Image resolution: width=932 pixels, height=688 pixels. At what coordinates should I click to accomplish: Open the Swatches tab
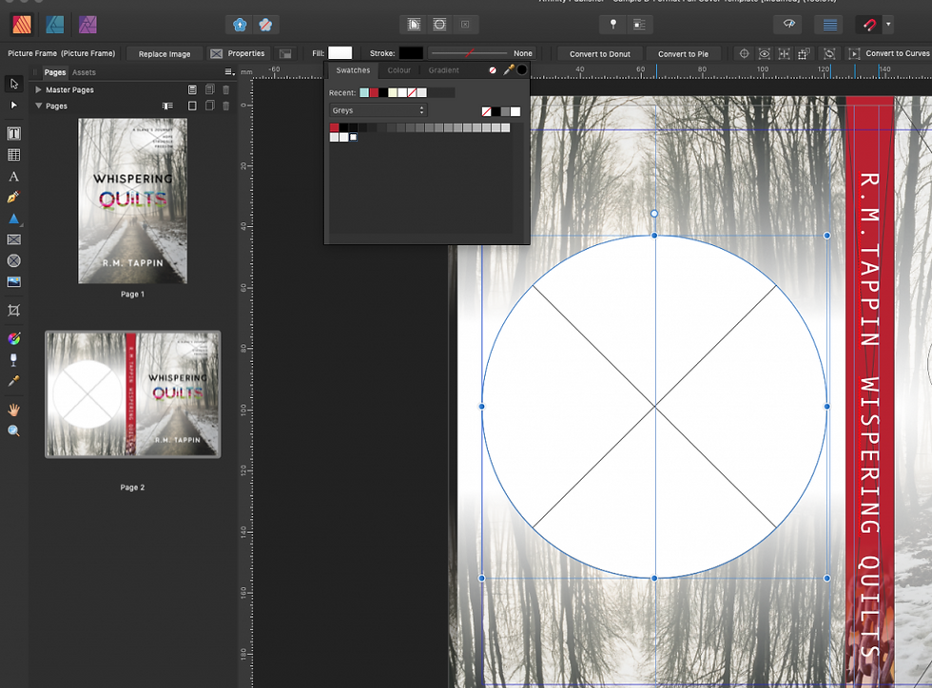(353, 70)
